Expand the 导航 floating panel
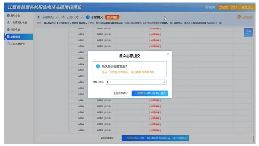Viewport: 259px width, 146px height. pyautogui.click(x=248, y=33)
